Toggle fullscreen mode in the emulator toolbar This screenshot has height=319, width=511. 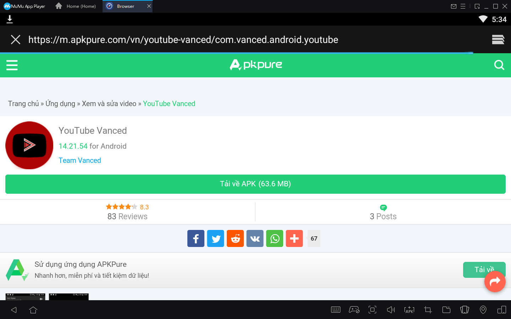372,309
